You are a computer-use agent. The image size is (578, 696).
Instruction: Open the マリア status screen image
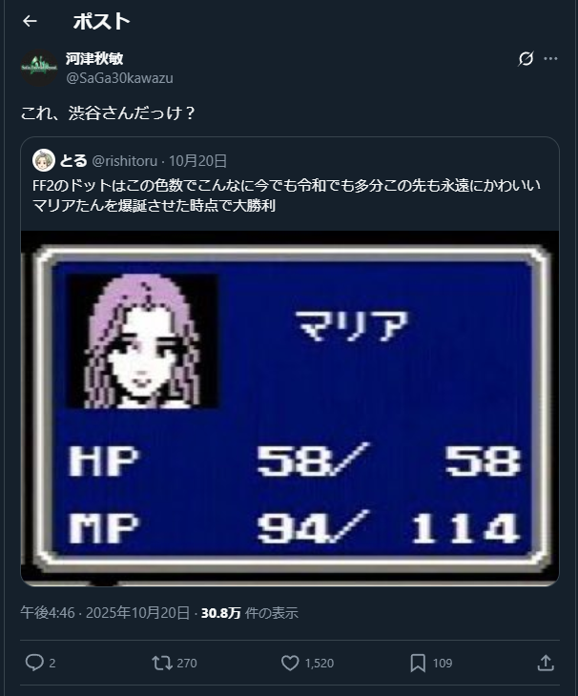pos(290,408)
